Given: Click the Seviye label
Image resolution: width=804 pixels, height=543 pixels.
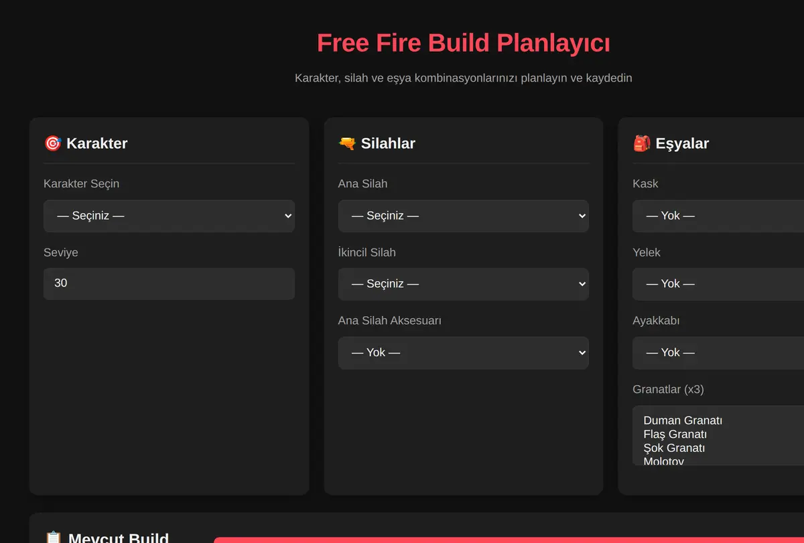Looking at the screenshot, I should (61, 252).
